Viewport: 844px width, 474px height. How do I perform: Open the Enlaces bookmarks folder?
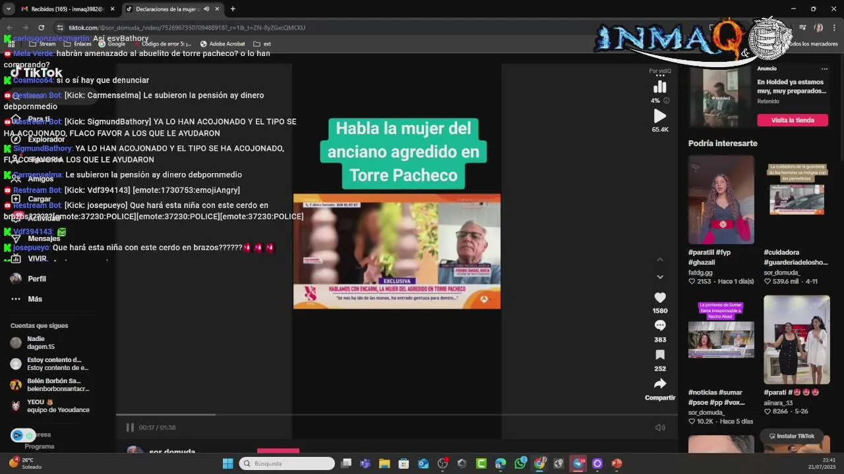click(x=77, y=44)
